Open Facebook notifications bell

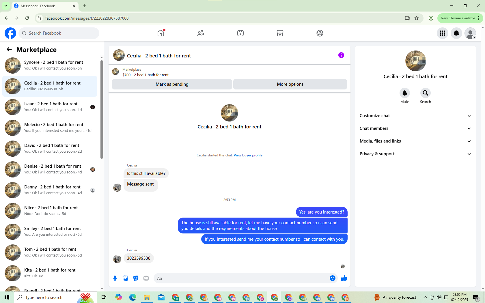click(x=456, y=33)
